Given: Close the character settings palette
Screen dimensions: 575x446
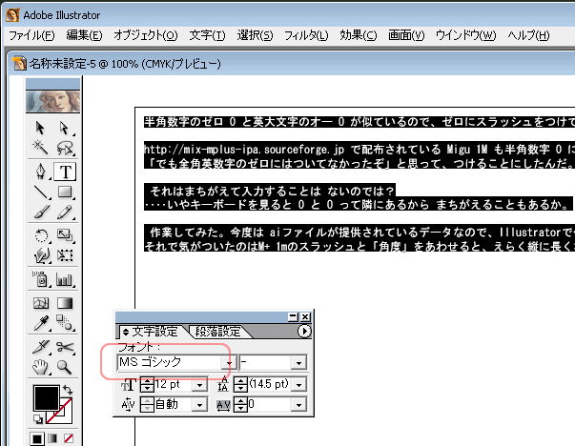Looking at the screenshot, I should tap(305, 316).
